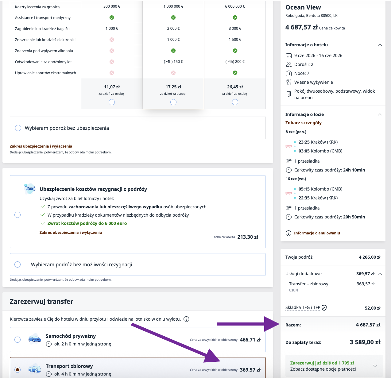
Task: Click the bus icon for Transport zbiorowy
Action: pyautogui.click(x=35, y=369)
